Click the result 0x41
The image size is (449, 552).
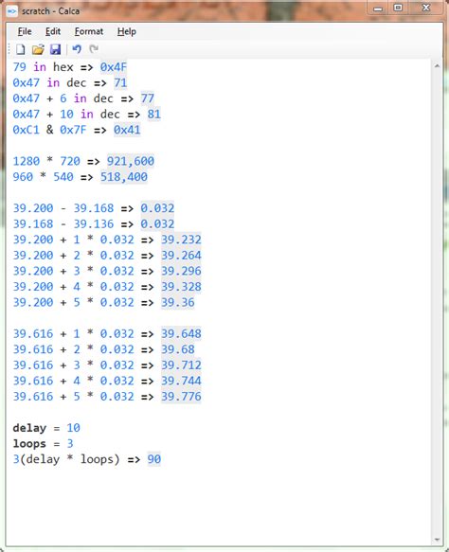pyautogui.click(x=127, y=130)
